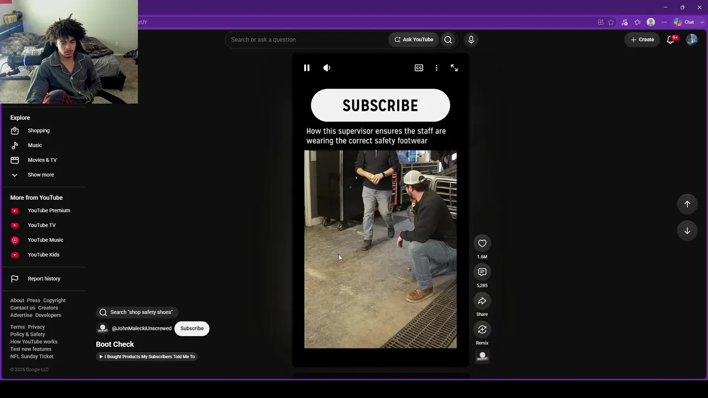Viewport: 708px width, 398px height.
Task: Open the browser apps grid icon in the address bar
Action: pos(601,22)
